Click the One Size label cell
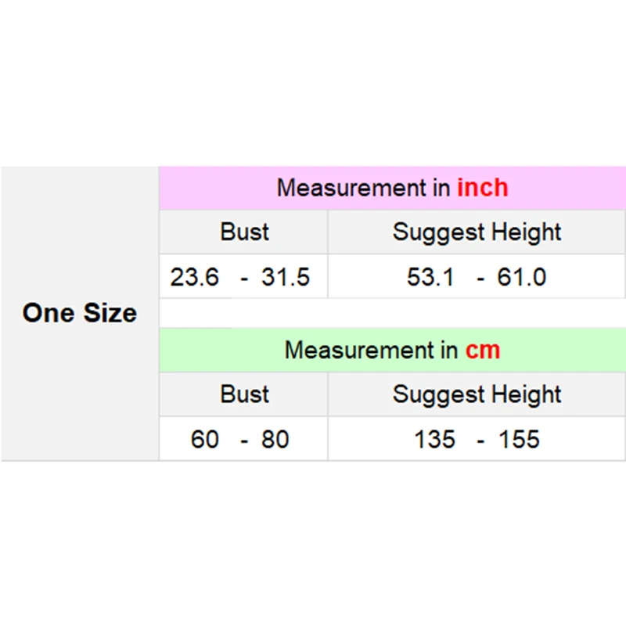The image size is (626, 626). tap(80, 313)
